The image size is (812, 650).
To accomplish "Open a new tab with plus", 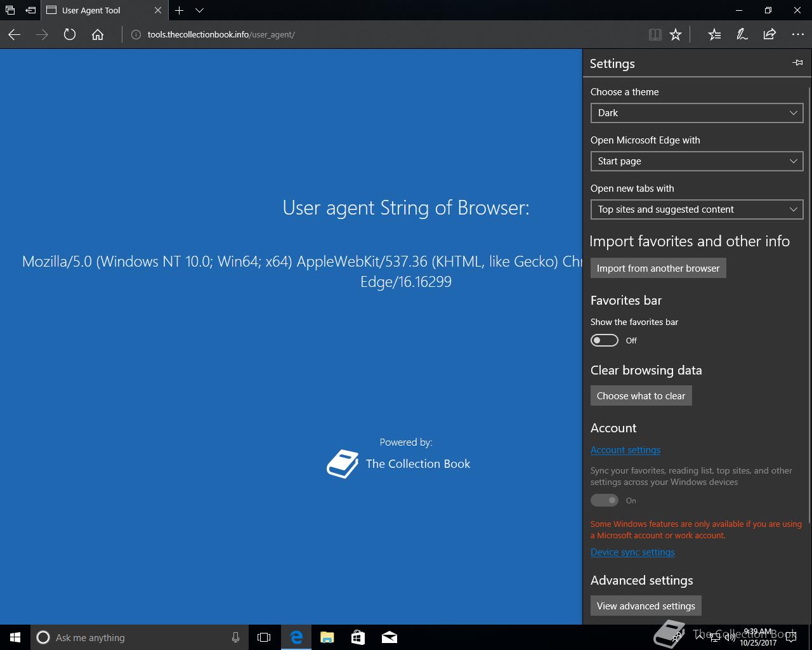I will pyautogui.click(x=180, y=10).
